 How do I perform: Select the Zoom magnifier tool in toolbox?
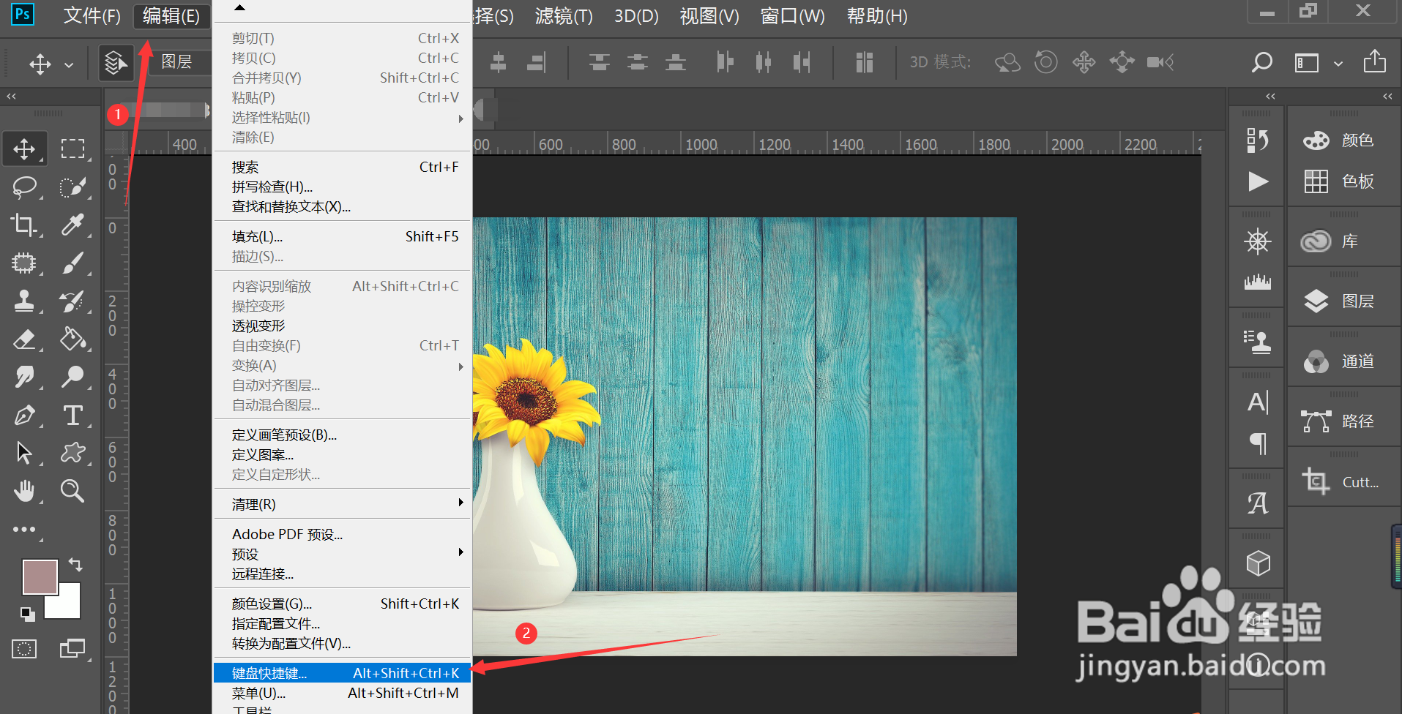72,492
